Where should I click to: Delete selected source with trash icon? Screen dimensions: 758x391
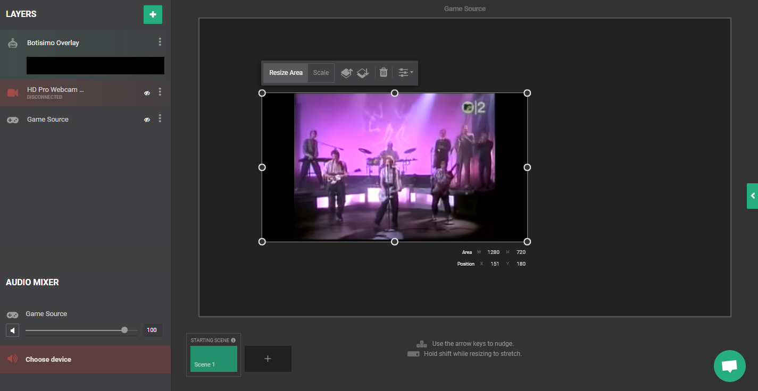point(384,72)
